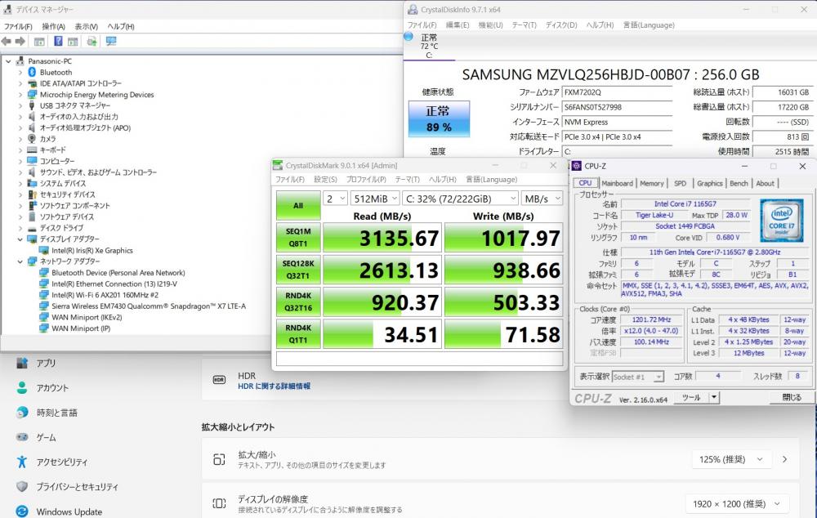817x518 pixels.
Task: Click the ツール button in CPU-Z
Action: tap(691, 398)
